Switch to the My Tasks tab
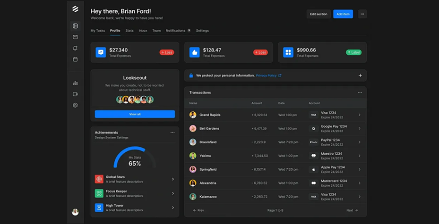The width and height of the screenshot is (439, 224). [98, 31]
